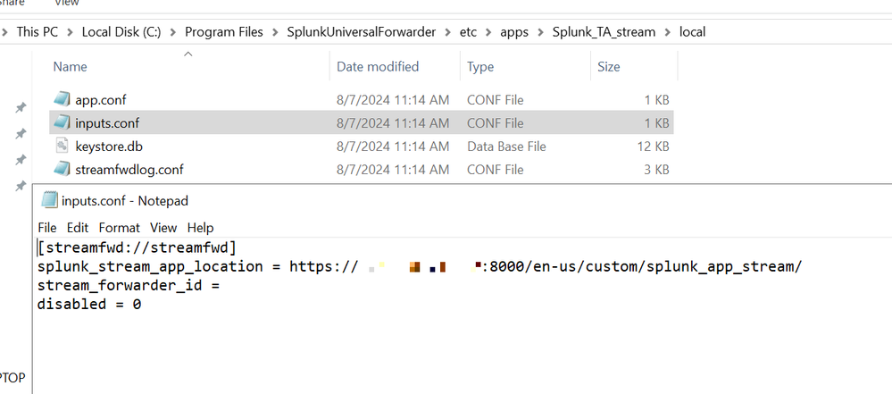Viewport: 892px width, 394px height.
Task: Sort files by the Date modified column
Action: tap(378, 67)
